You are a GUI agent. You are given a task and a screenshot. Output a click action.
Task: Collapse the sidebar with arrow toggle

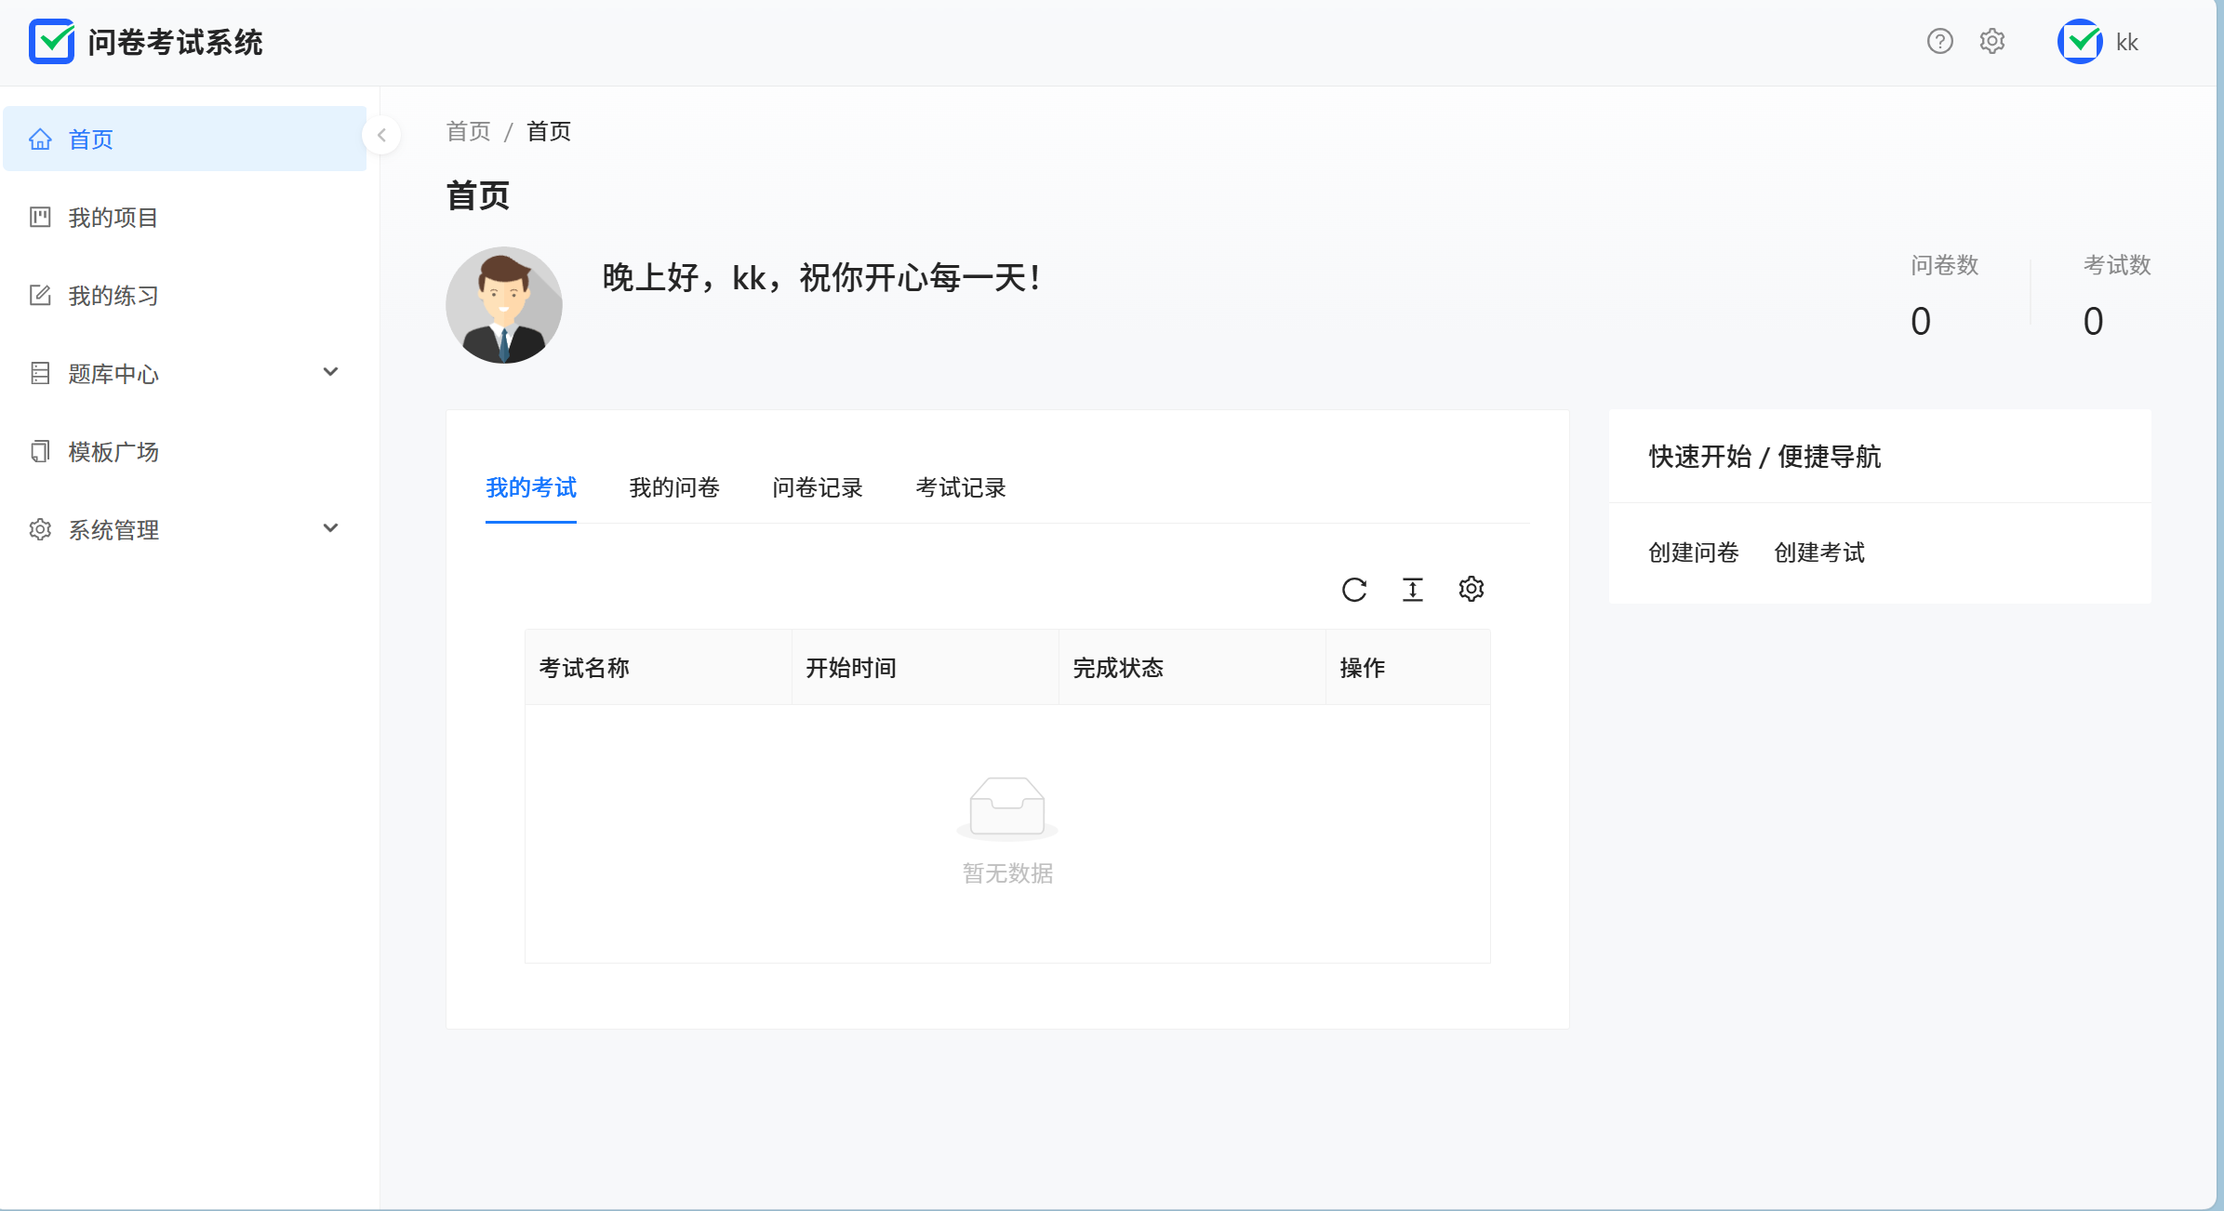[381, 136]
